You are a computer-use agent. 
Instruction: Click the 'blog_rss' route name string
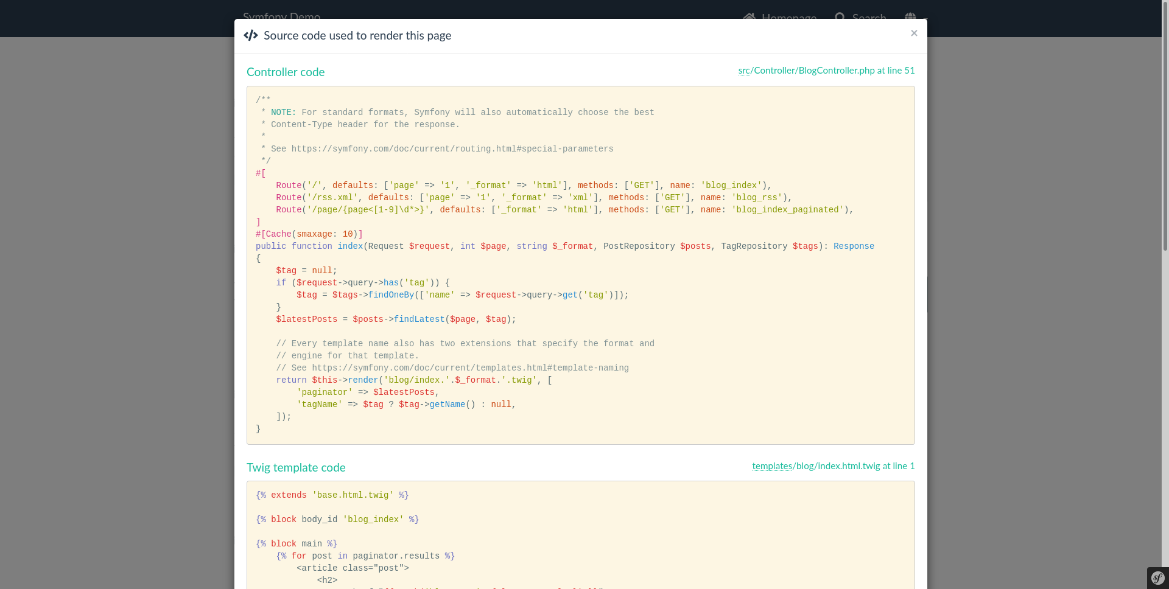(x=757, y=198)
